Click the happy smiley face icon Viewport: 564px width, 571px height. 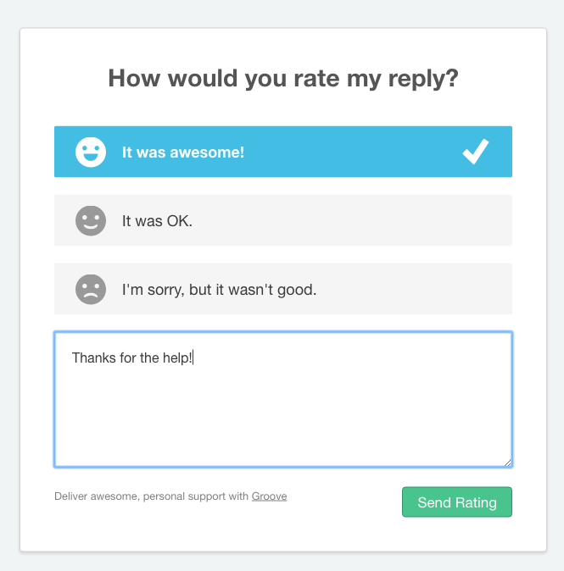[x=91, y=152]
